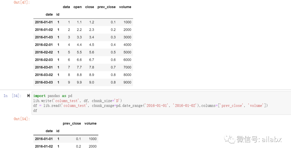Click the 'import pandas as pd' code line
This screenshot has width=291, height=152.
pos(53,96)
